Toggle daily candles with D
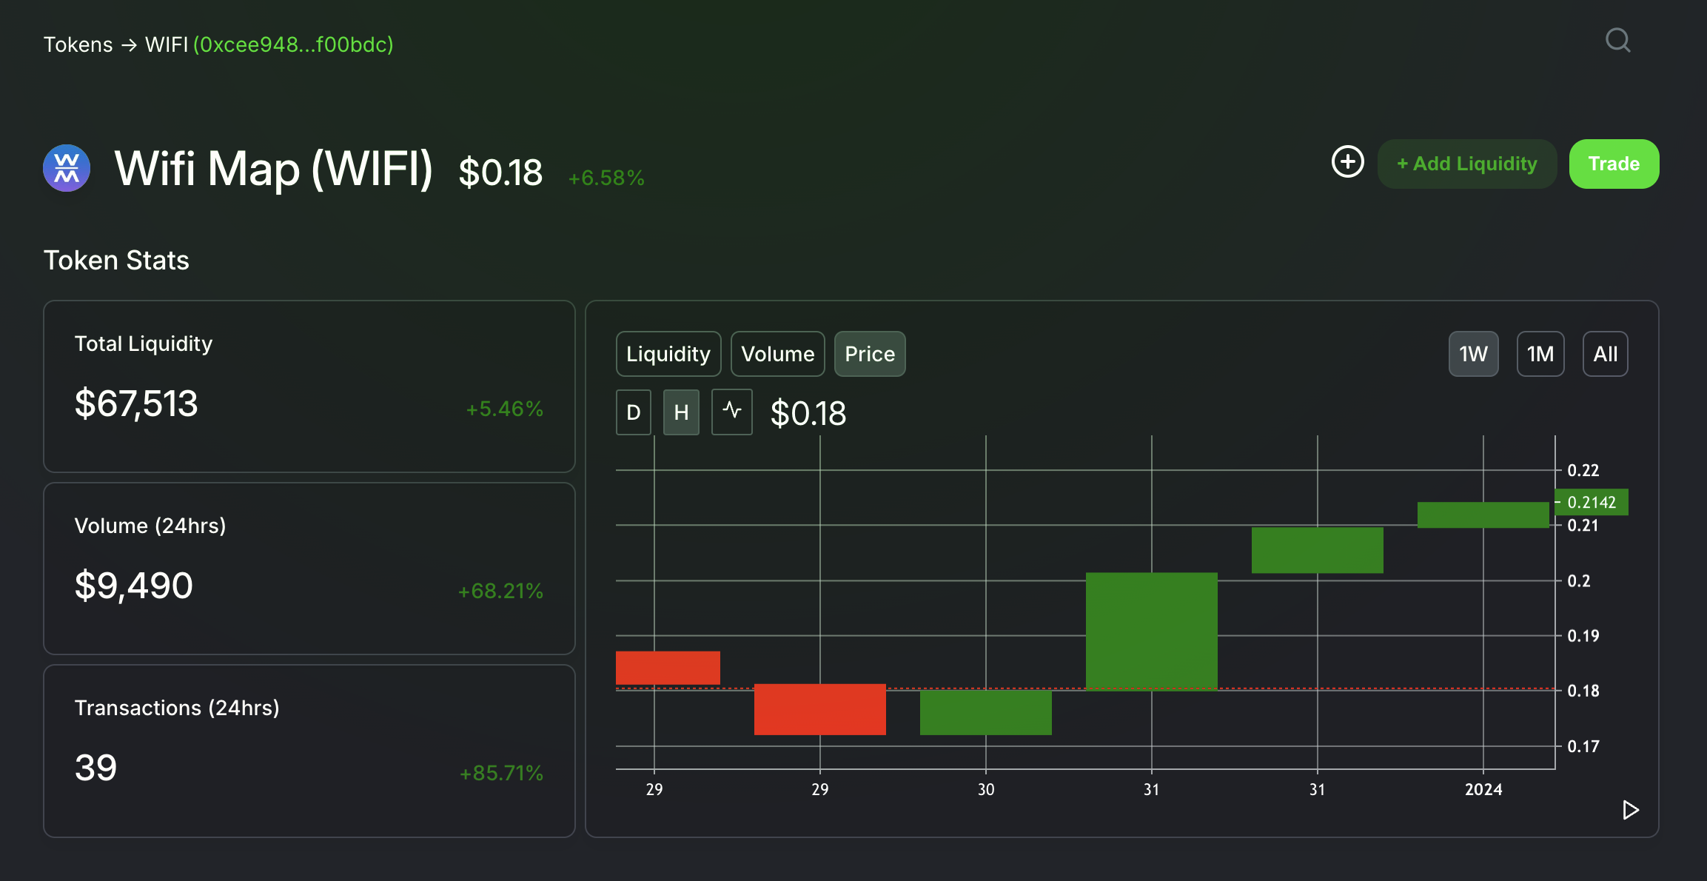Image resolution: width=1707 pixels, height=881 pixels. point(634,412)
